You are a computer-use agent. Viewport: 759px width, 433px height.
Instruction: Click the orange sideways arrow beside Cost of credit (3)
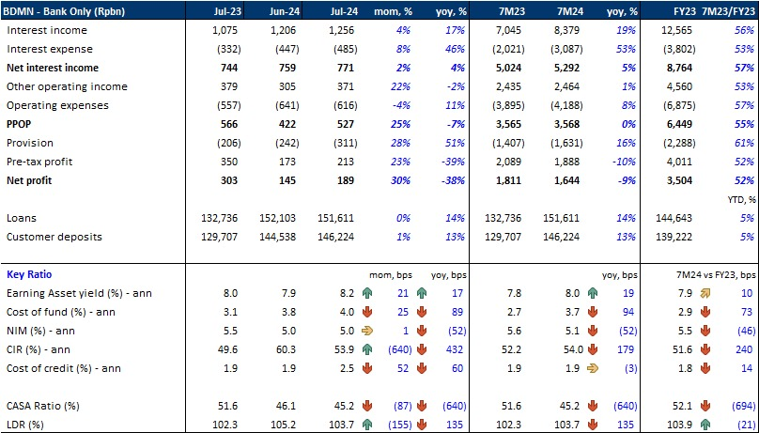(593, 368)
